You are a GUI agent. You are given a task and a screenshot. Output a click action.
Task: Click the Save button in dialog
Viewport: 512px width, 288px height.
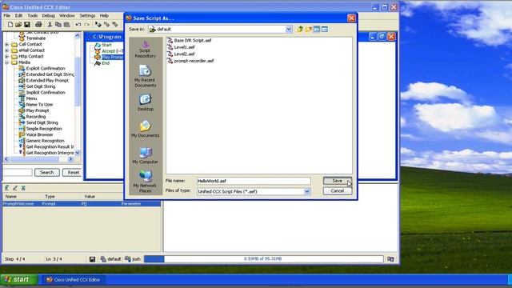click(x=338, y=181)
